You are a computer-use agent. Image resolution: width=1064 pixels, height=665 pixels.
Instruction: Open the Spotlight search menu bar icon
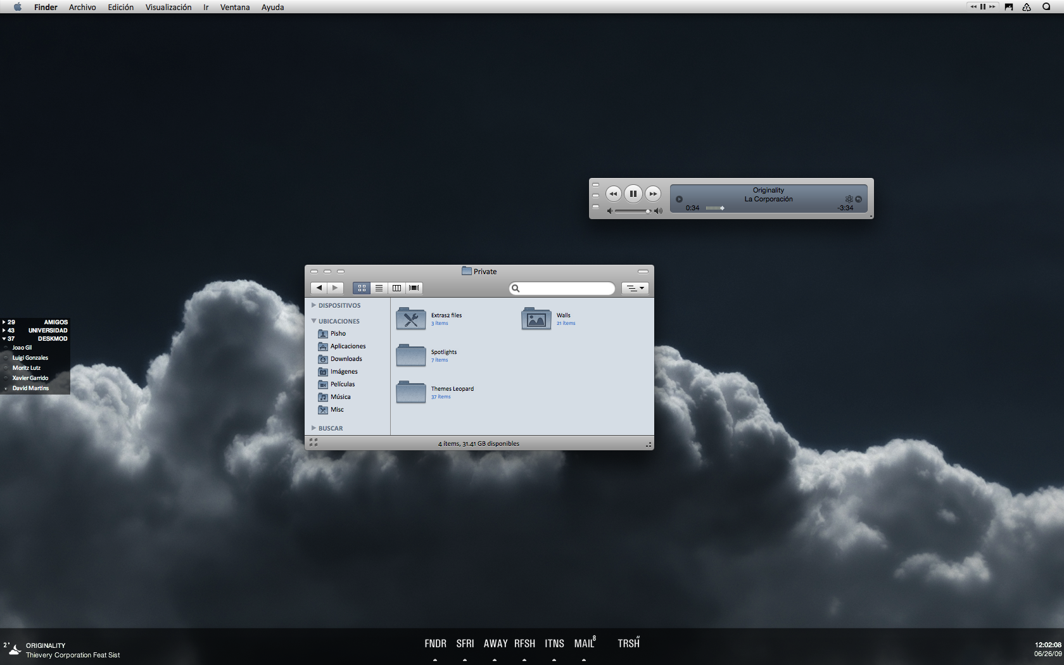(1046, 7)
